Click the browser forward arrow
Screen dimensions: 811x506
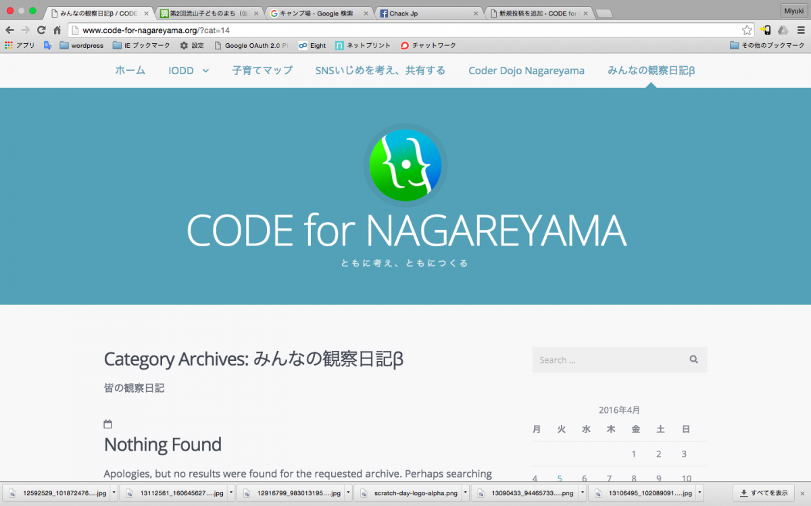(x=26, y=30)
